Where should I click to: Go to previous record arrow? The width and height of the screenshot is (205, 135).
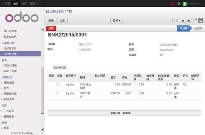pos(183,21)
